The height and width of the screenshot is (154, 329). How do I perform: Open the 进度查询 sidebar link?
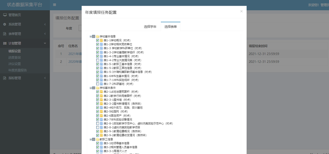click(14, 58)
